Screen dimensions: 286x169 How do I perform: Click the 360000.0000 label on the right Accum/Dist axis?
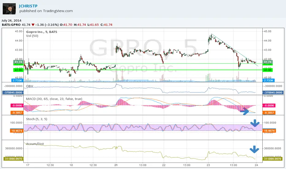coord(273,148)
